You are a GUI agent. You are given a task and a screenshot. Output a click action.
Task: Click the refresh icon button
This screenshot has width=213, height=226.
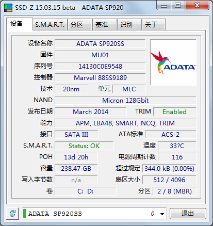12,214
